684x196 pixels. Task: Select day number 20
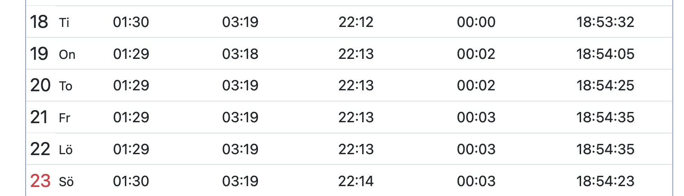[40, 85]
